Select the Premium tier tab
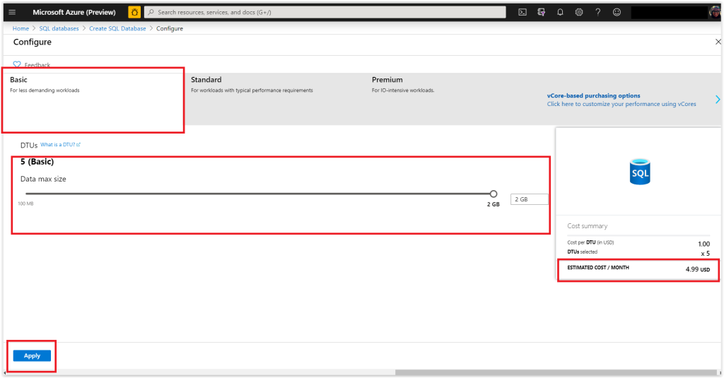Image resolution: width=724 pixels, height=378 pixels. [x=456, y=99]
